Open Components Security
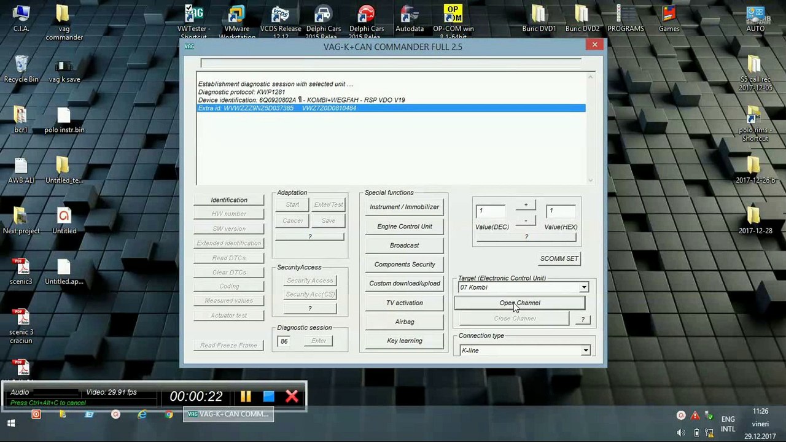786x442 pixels. coord(404,265)
